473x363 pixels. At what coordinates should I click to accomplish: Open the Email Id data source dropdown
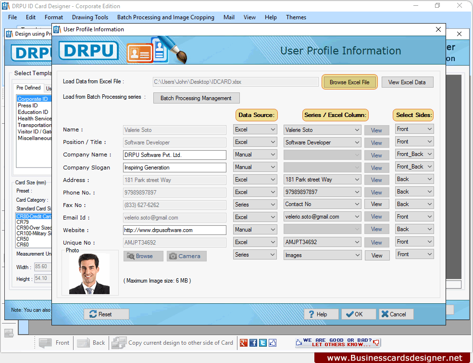(x=255, y=217)
